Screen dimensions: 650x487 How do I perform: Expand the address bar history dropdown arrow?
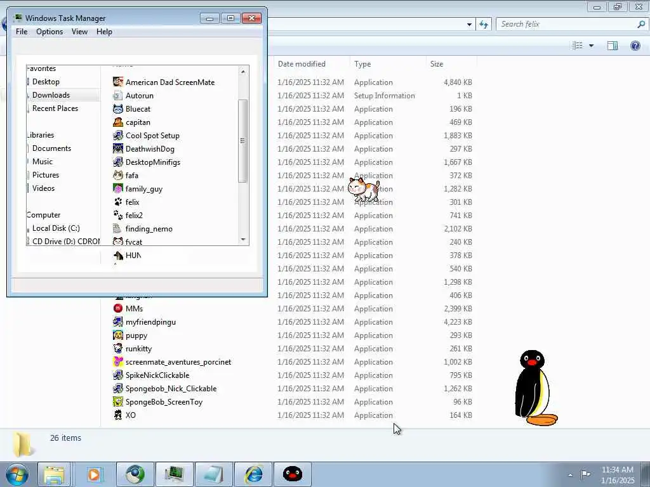(469, 25)
